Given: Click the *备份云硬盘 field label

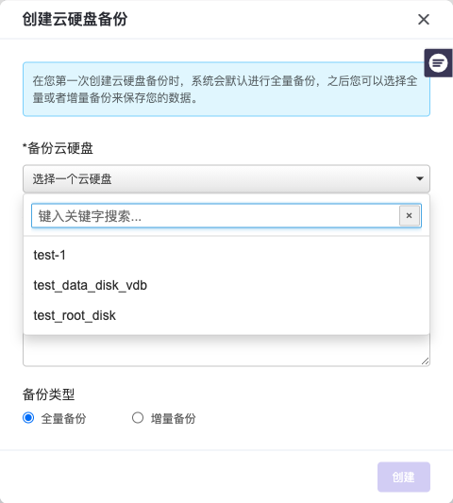Looking at the screenshot, I should pos(58,148).
